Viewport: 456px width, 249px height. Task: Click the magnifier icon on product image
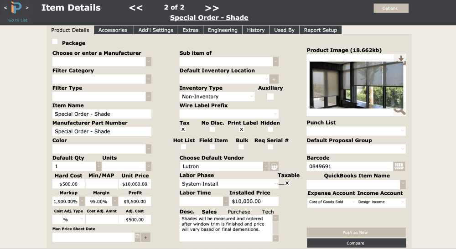coord(399,110)
